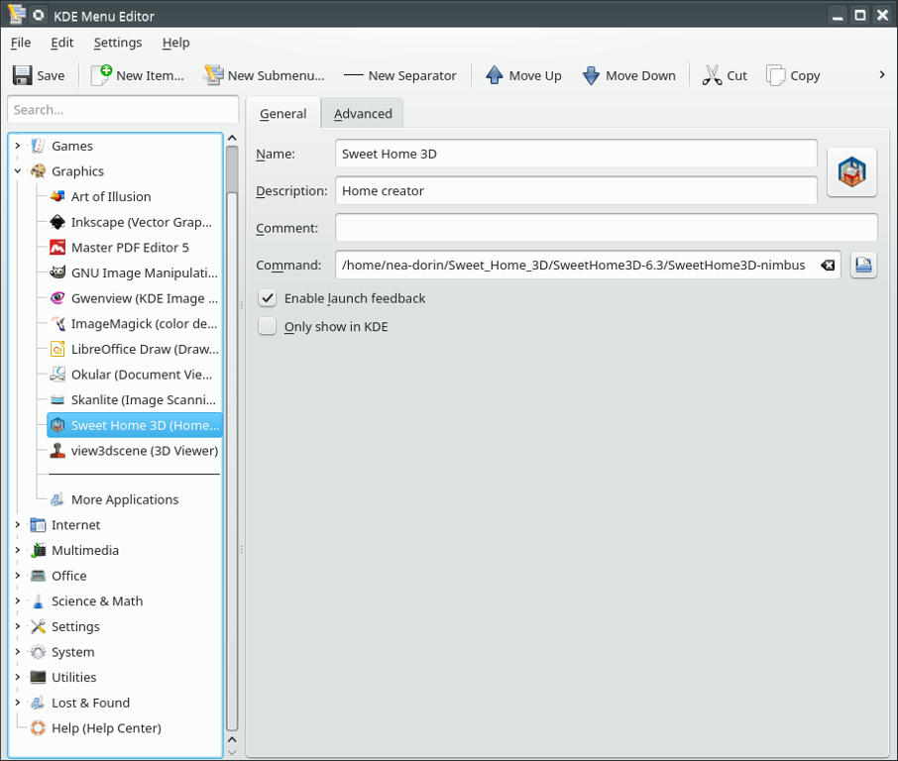Expand the Games category
The width and height of the screenshot is (898, 761).
tap(17, 146)
